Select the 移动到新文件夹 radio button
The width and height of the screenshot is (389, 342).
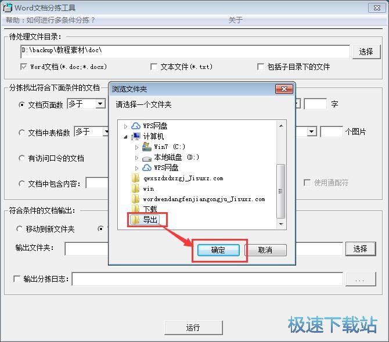19,228
